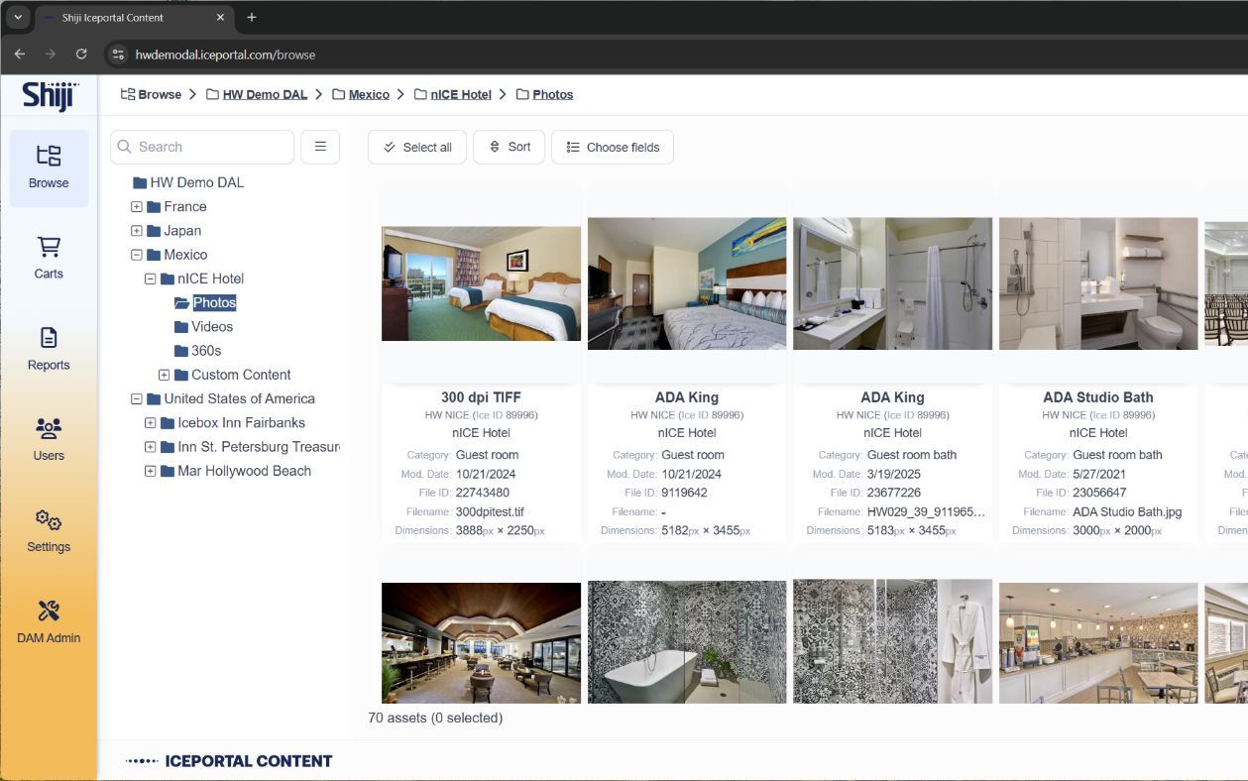Navigate to nICE Hotel breadcrumb
This screenshot has width=1248, height=781.
(x=460, y=94)
